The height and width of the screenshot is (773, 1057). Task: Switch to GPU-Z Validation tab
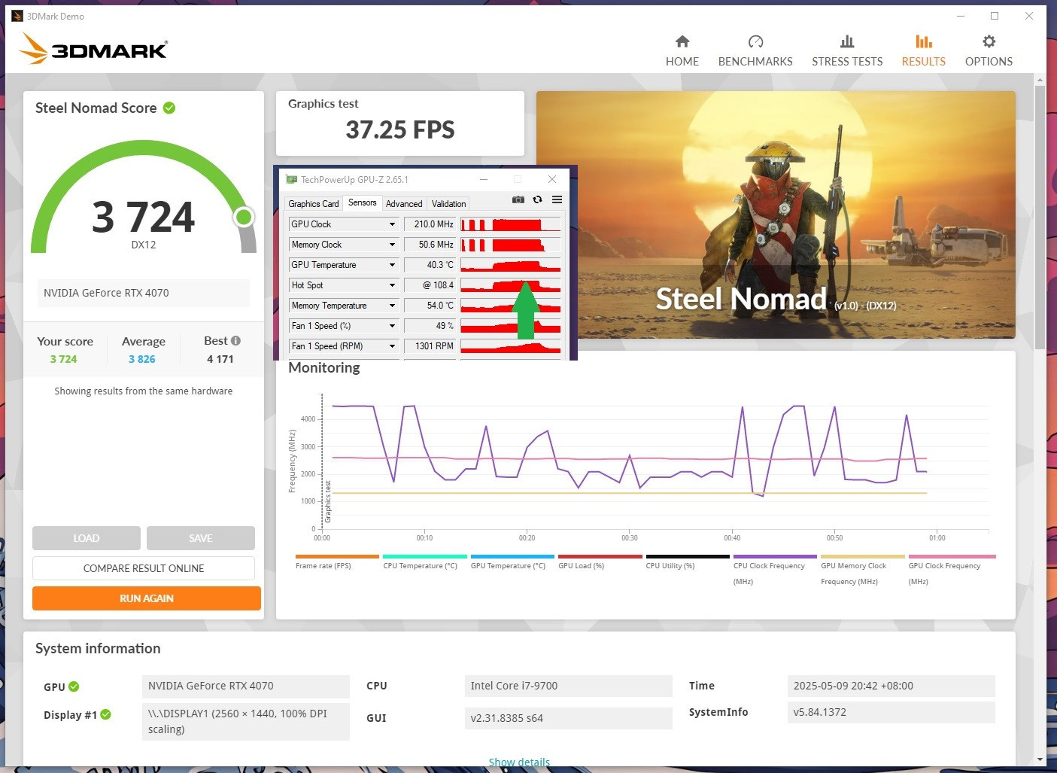[x=448, y=204]
